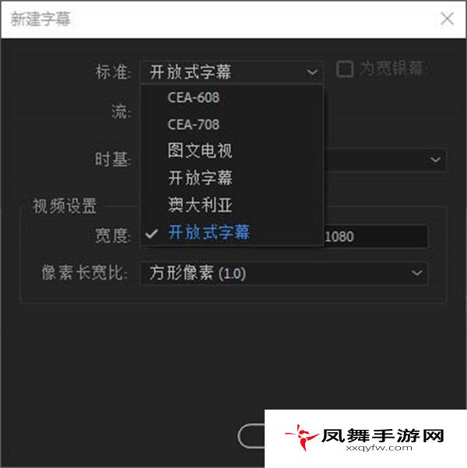Click the 视频设置 group label
The image size is (467, 468).
[65, 206]
